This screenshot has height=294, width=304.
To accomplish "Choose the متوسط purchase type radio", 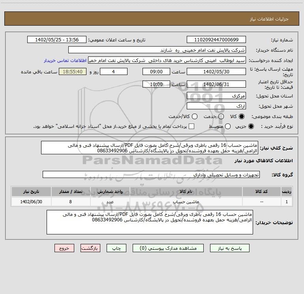I will (228, 126).
